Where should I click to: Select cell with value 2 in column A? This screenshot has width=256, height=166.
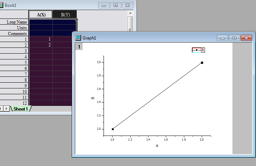[x=41, y=45]
